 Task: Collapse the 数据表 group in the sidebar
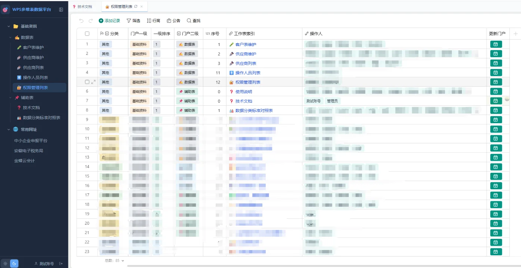[x=11, y=38]
